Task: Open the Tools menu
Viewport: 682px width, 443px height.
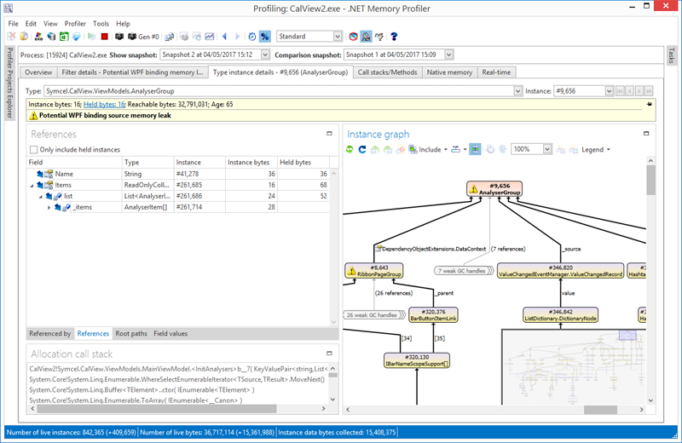Action: coord(101,24)
